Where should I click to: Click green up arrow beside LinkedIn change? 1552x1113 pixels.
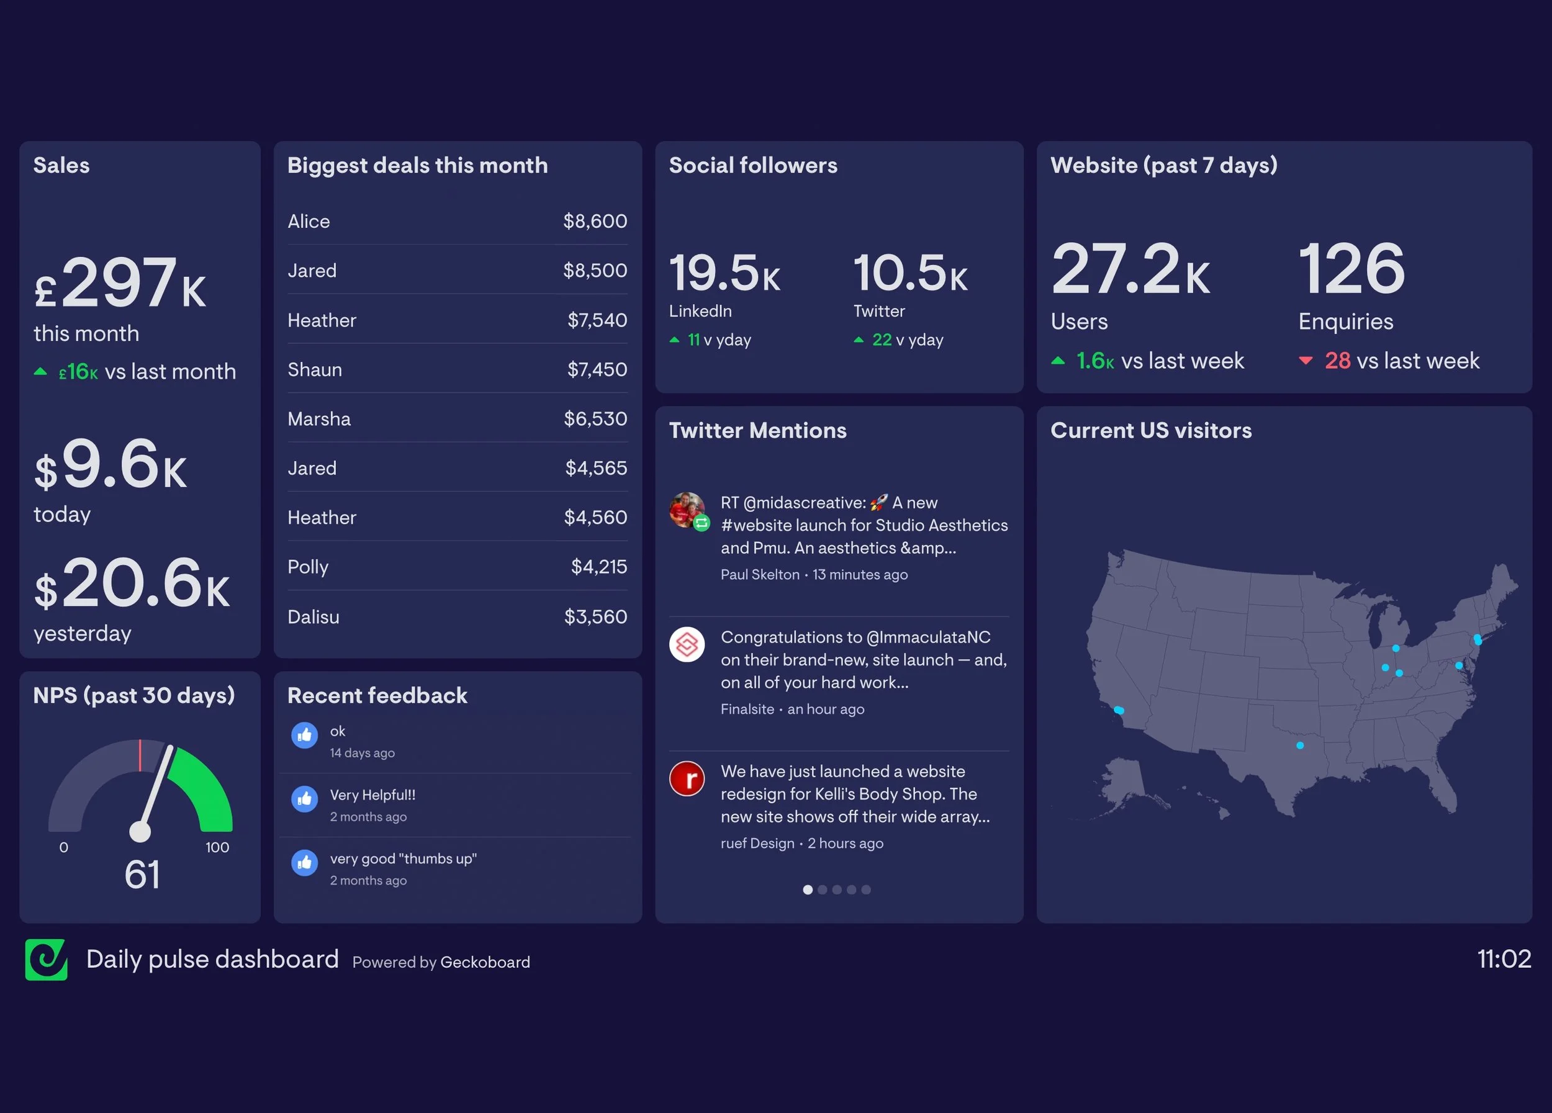click(x=675, y=340)
